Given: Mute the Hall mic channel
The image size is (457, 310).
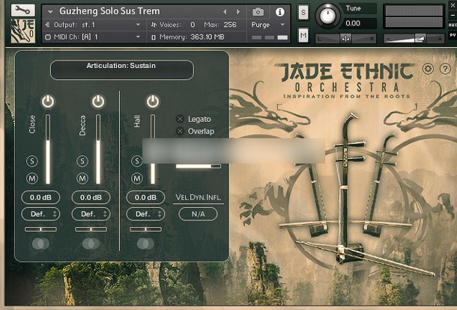Looking at the screenshot, I should click(136, 178).
